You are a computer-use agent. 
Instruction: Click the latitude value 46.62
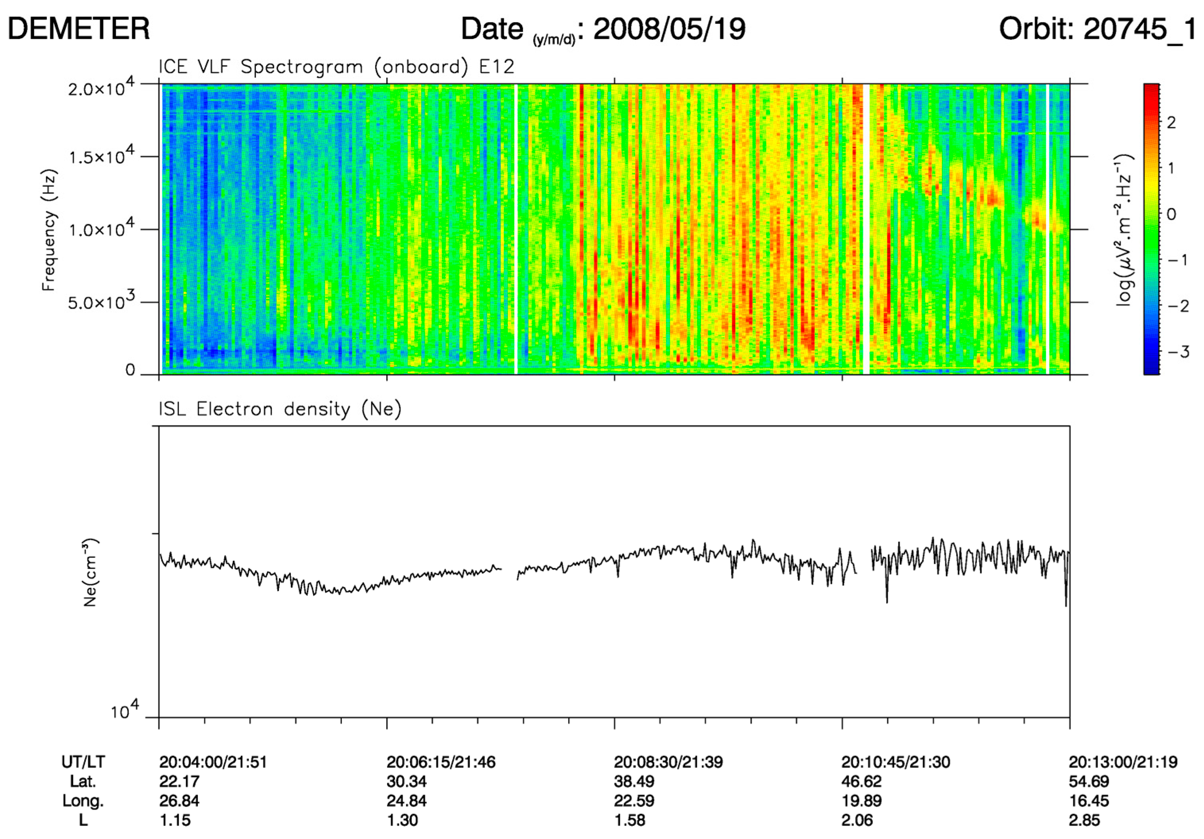tap(861, 781)
